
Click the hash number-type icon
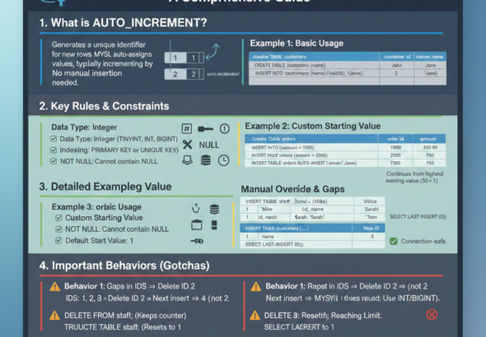tap(187, 128)
